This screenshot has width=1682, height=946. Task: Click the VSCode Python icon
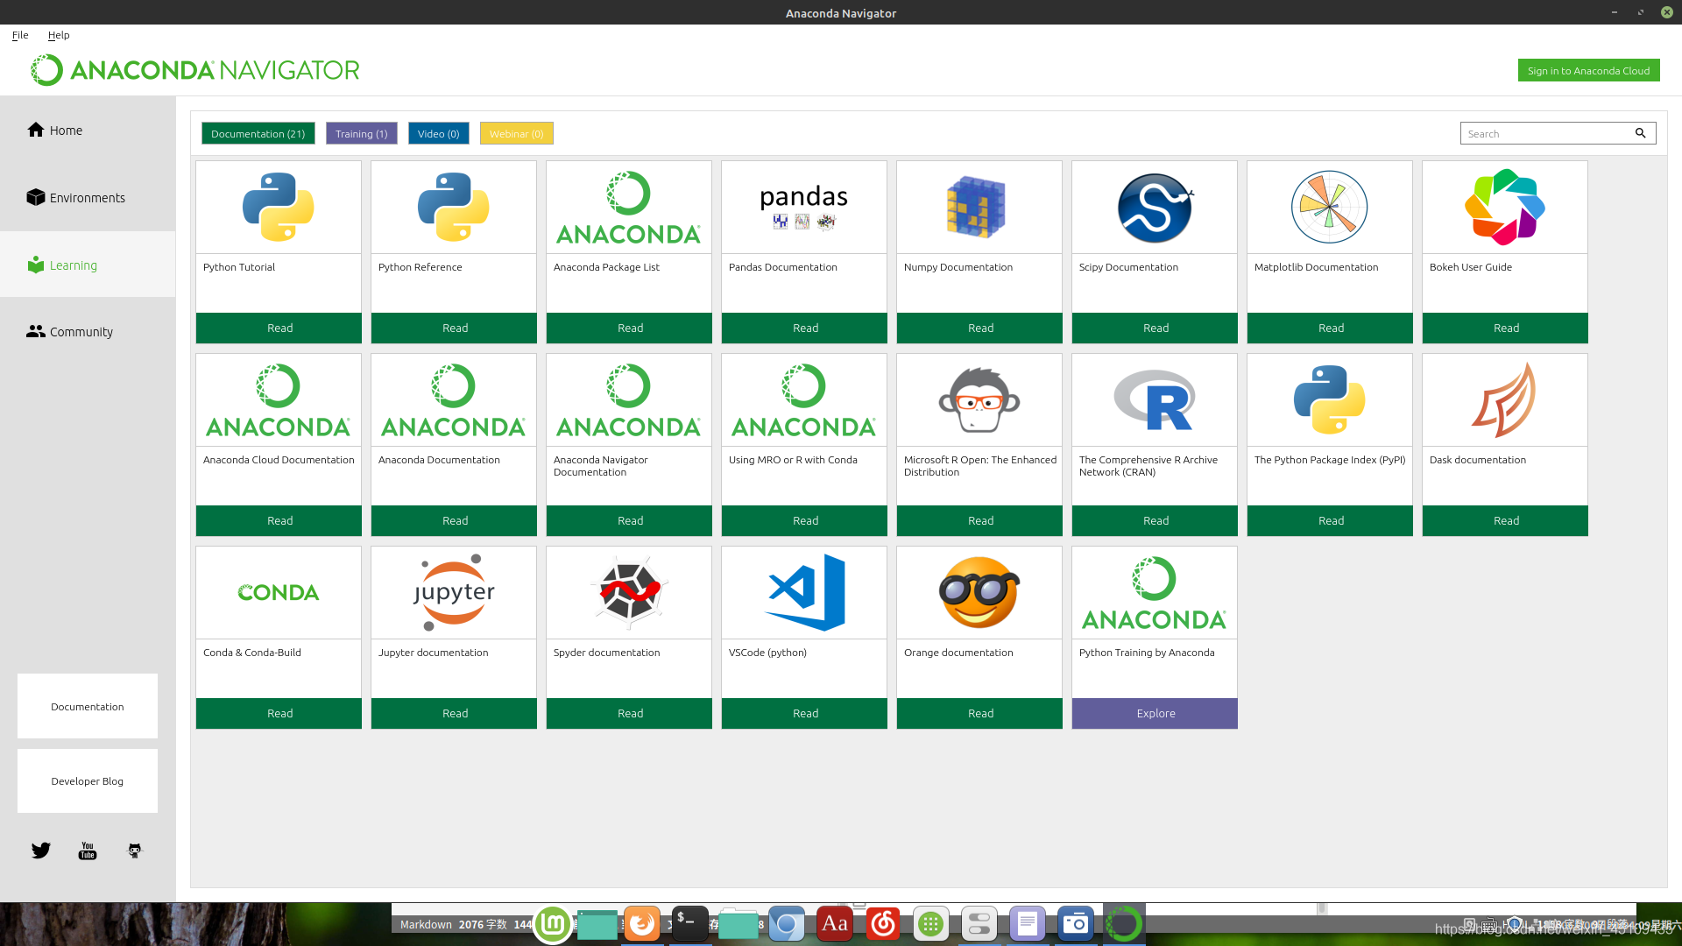[805, 592]
